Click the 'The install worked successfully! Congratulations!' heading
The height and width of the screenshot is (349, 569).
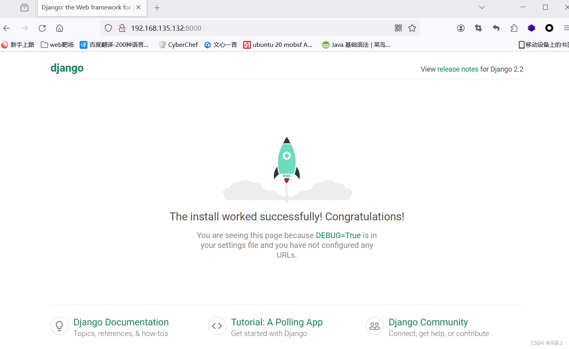click(x=287, y=217)
